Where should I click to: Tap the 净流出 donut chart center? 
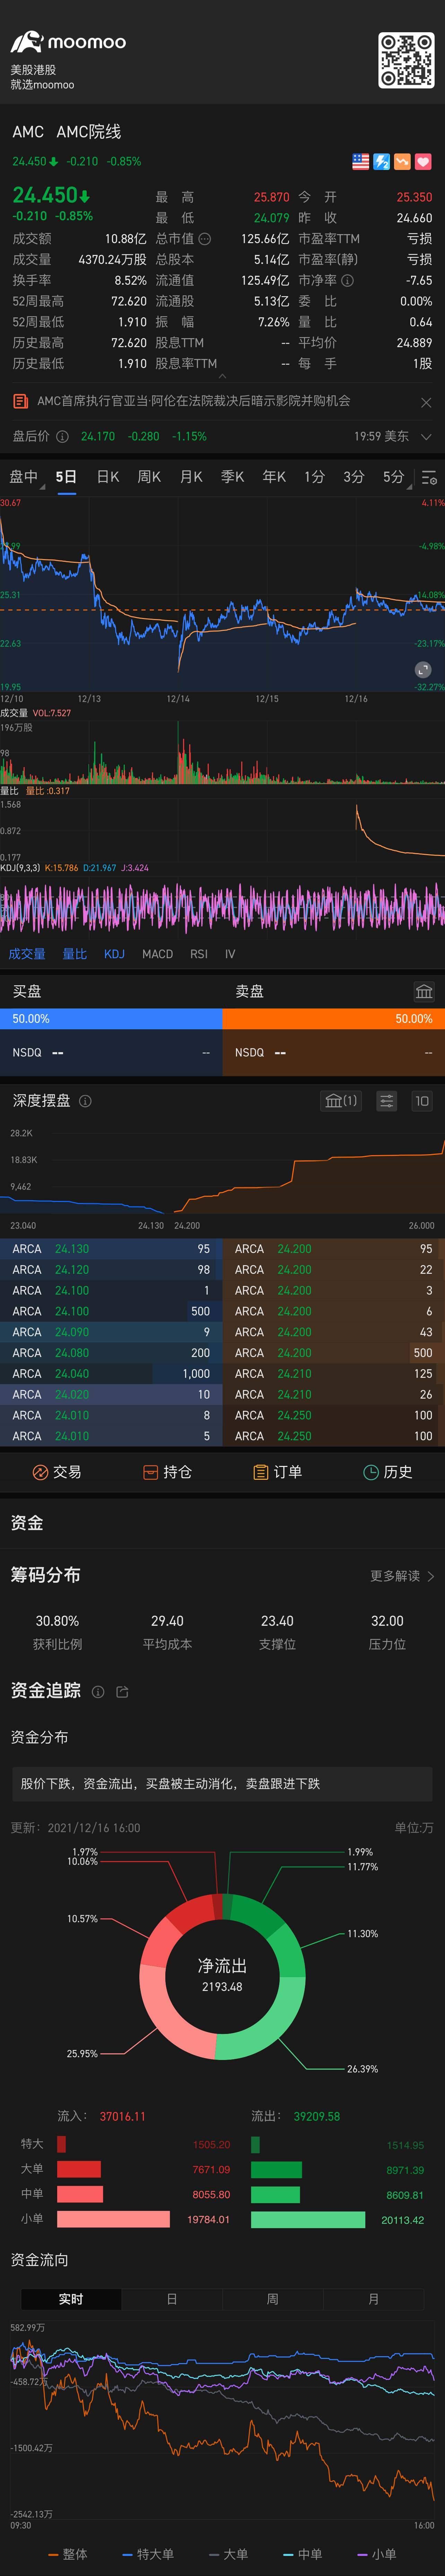(222, 1976)
